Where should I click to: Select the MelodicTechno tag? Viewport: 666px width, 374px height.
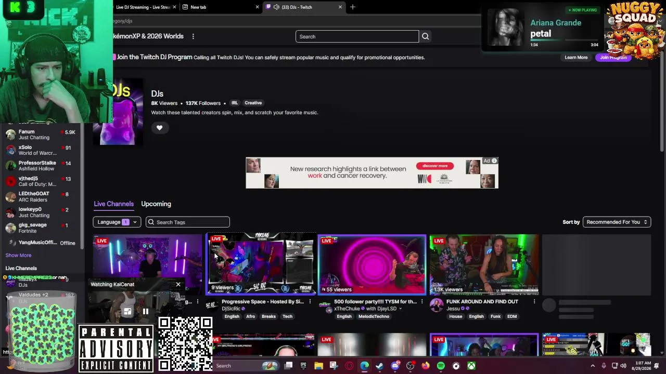[374, 316]
